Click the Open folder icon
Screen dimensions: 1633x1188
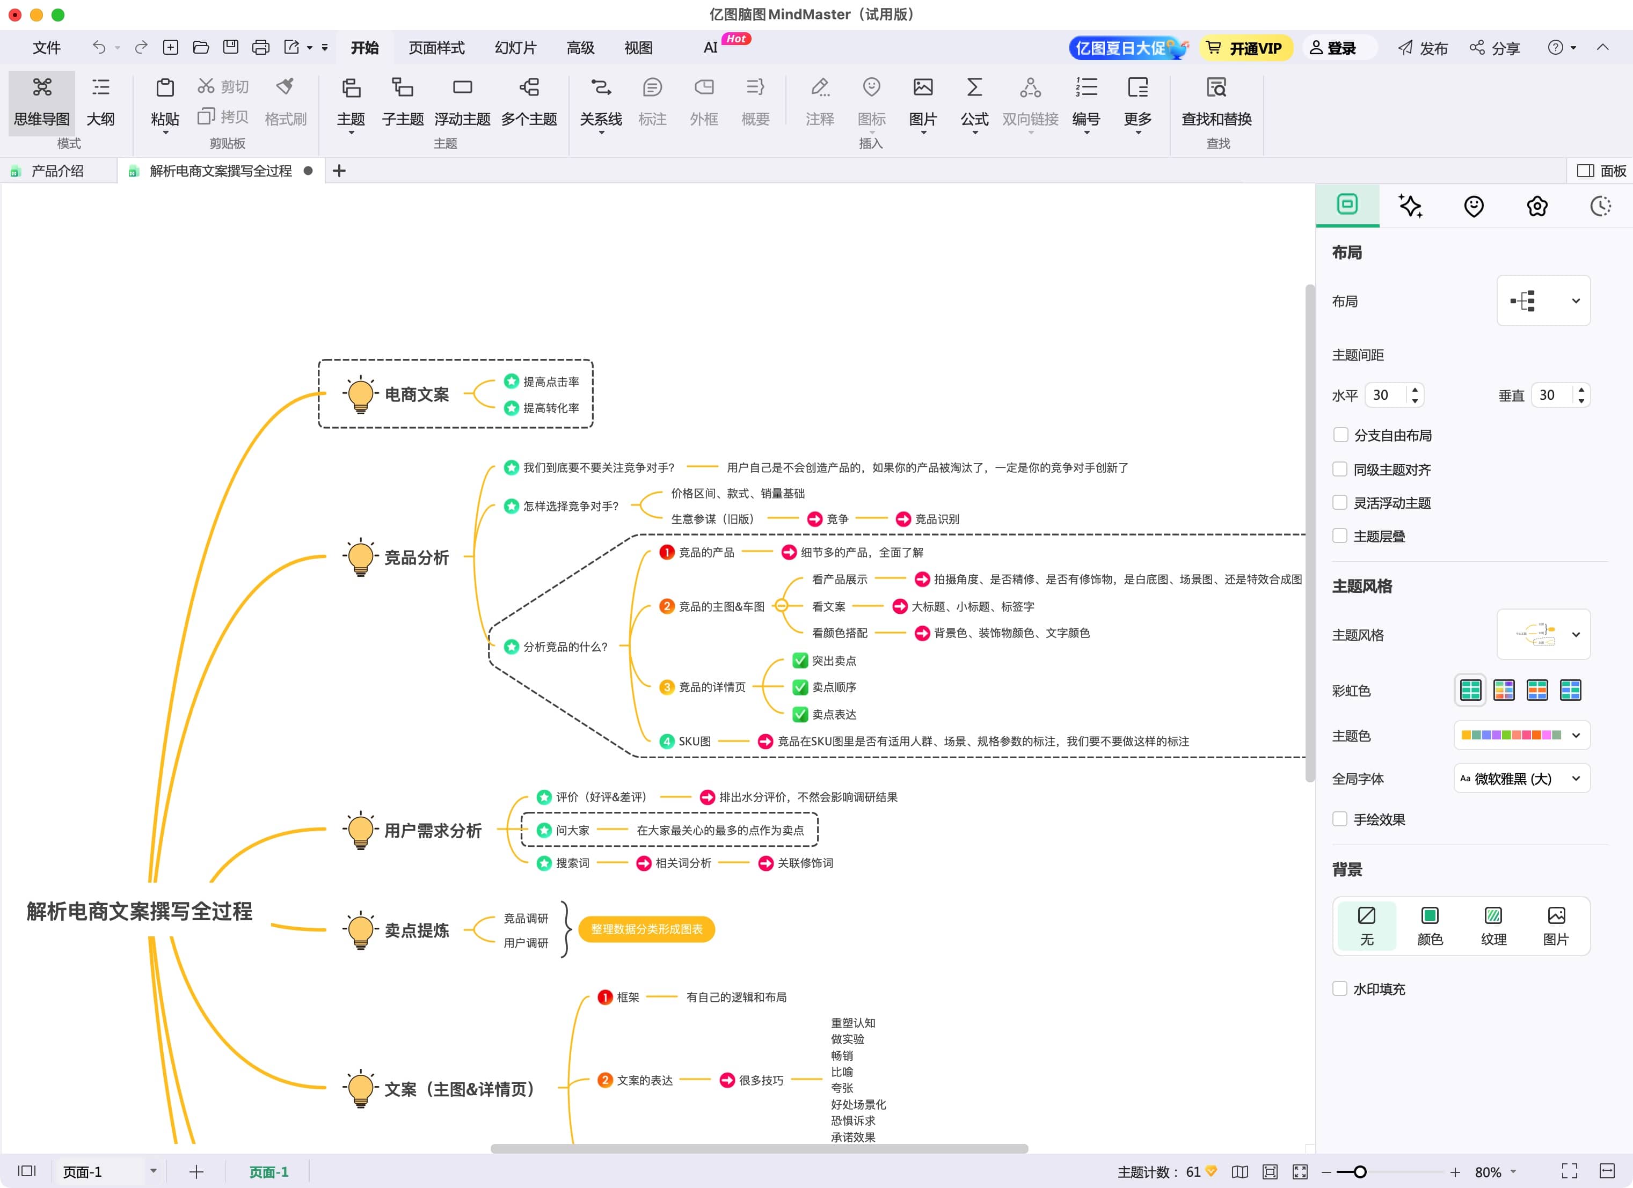point(201,48)
